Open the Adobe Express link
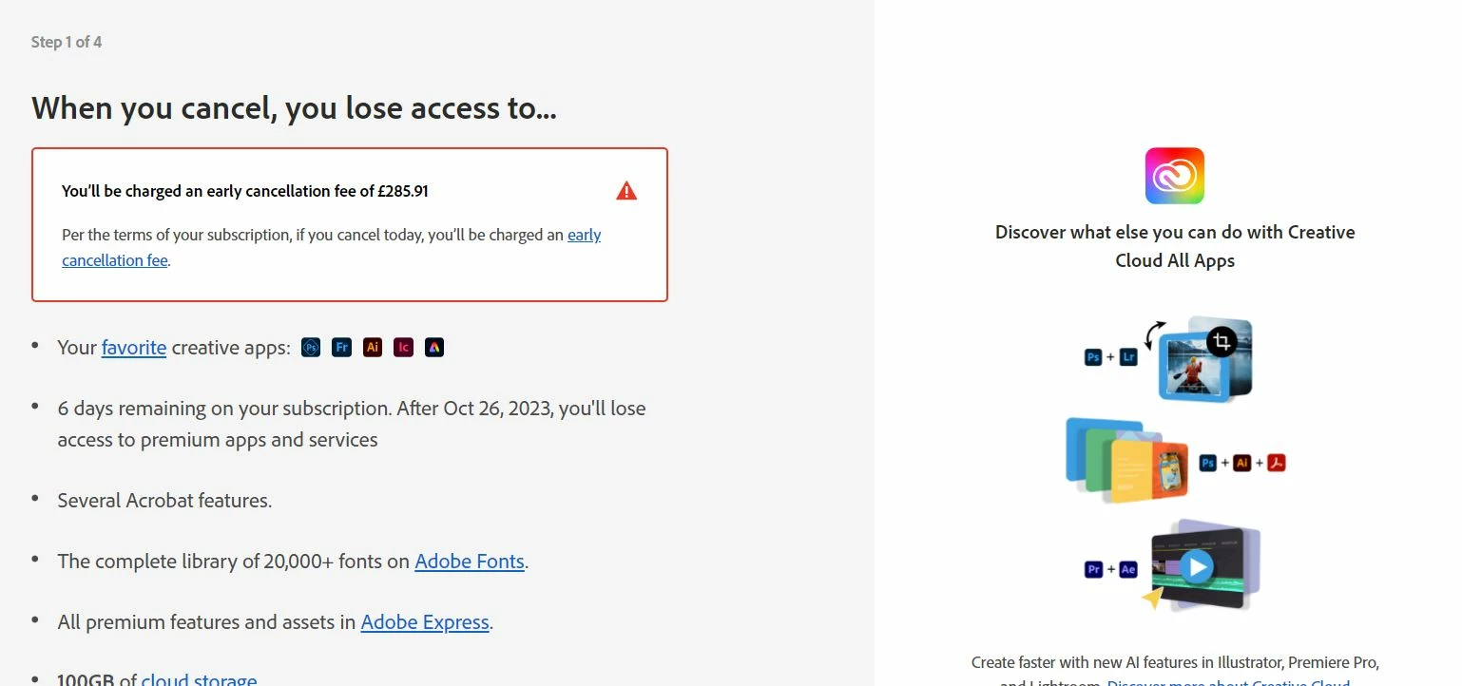Screen dimensions: 1462x686 [425, 622]
